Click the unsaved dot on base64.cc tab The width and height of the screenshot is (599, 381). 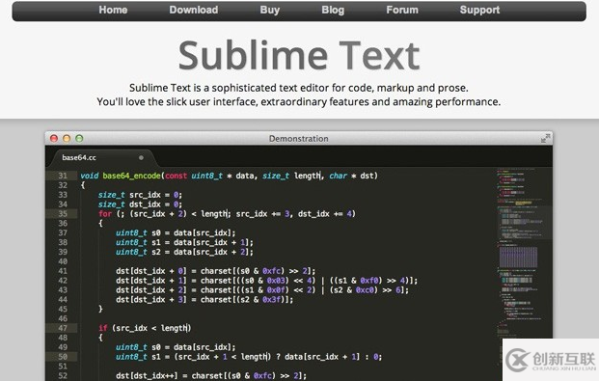pos(141,157)
